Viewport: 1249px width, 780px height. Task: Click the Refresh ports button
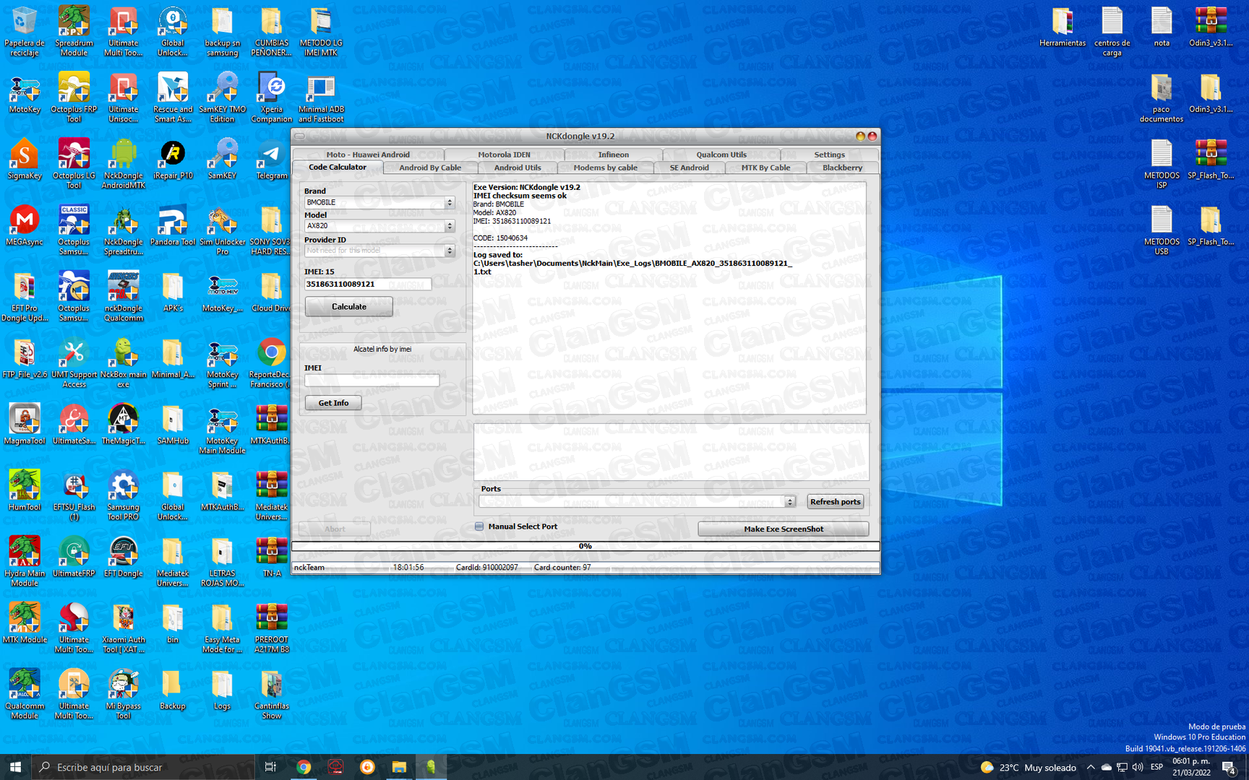tap(835, 502)
